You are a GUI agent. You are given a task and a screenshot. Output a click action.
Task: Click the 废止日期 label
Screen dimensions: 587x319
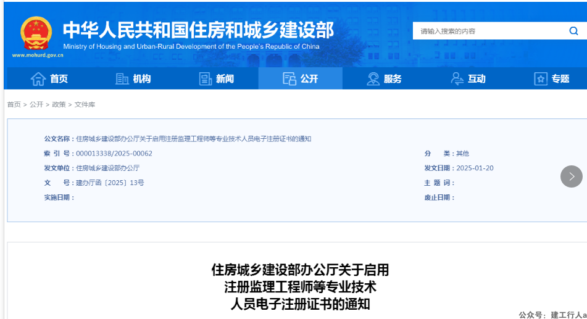[x=439, y=197]
